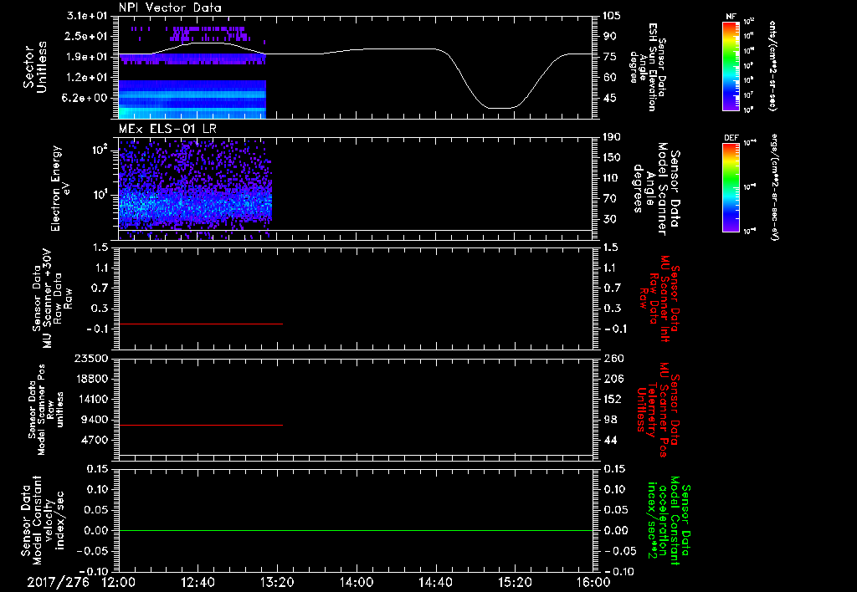This screenshot has height=592, width=857.
Task: Click the green "Model Constant acceleration" label
Action: (669, 521)
